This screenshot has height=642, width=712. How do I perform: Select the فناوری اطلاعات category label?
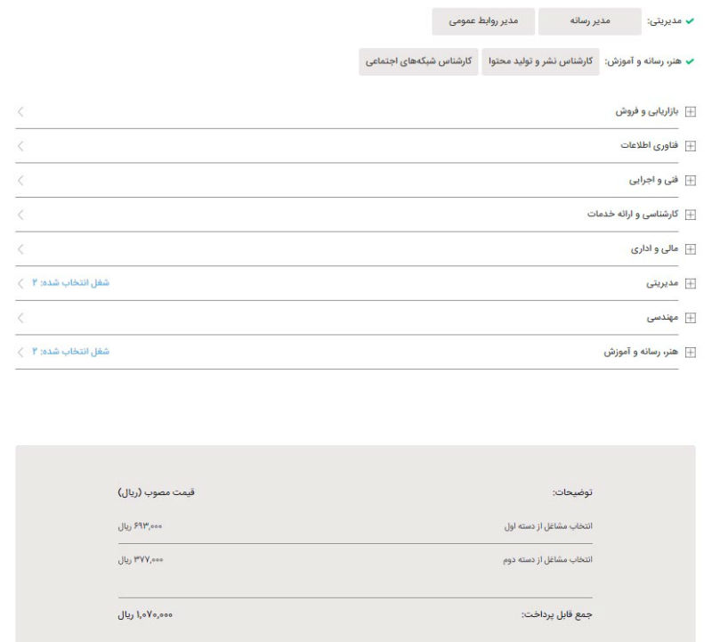pyautogui.click(x=650, y=145)
